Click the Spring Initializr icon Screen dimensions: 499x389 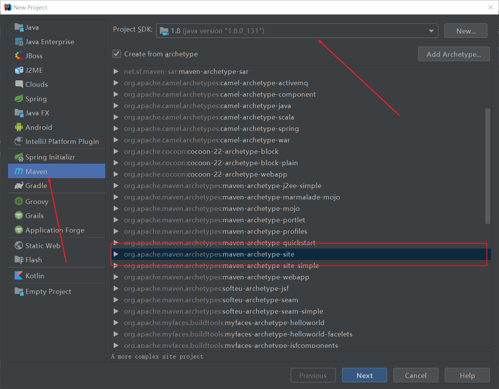click(x=19, y=157)
